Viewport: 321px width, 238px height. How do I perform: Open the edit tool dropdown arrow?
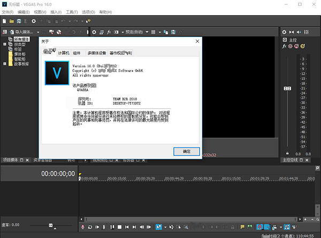pos(165,227)
